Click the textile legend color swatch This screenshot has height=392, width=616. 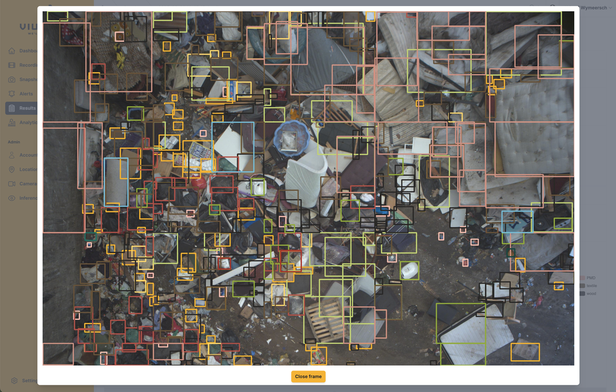pos(582,286)
